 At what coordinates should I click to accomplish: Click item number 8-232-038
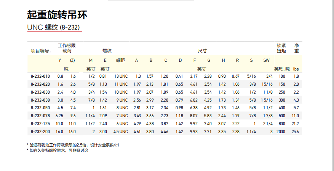click(40, 100)
